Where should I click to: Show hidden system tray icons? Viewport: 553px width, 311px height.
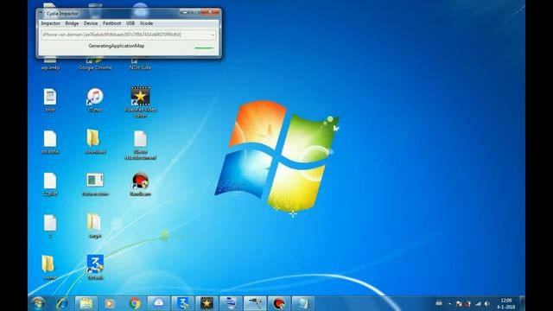(x=449, y=303)
